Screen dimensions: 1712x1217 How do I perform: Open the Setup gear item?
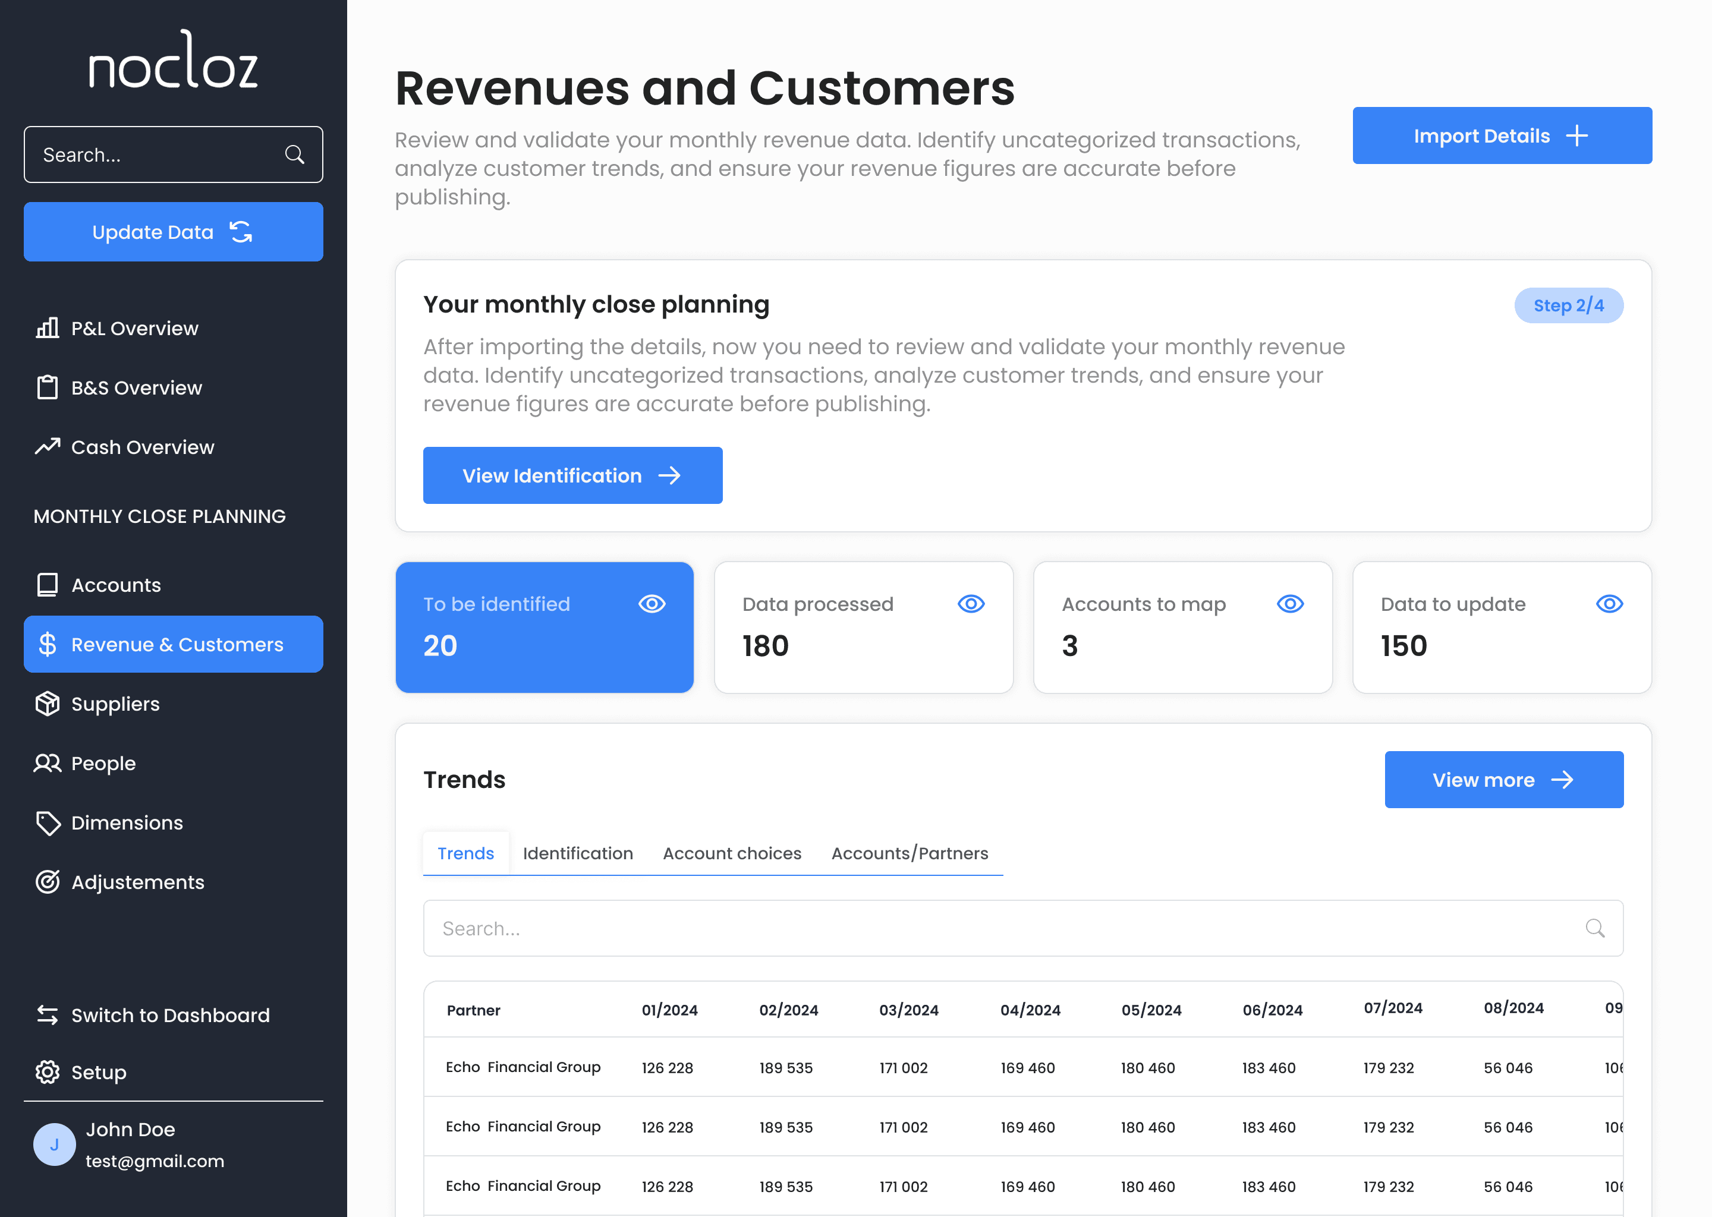click(x=98, y=1073)
